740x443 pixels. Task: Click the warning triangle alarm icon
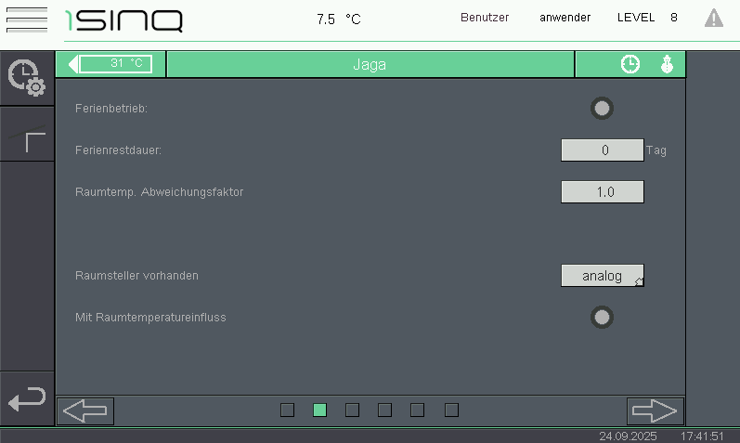713,18
